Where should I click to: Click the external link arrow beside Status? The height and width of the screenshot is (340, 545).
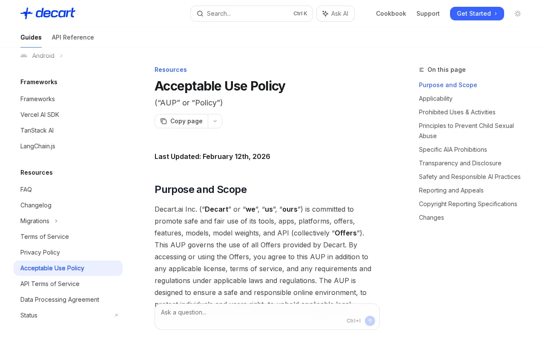116,315
